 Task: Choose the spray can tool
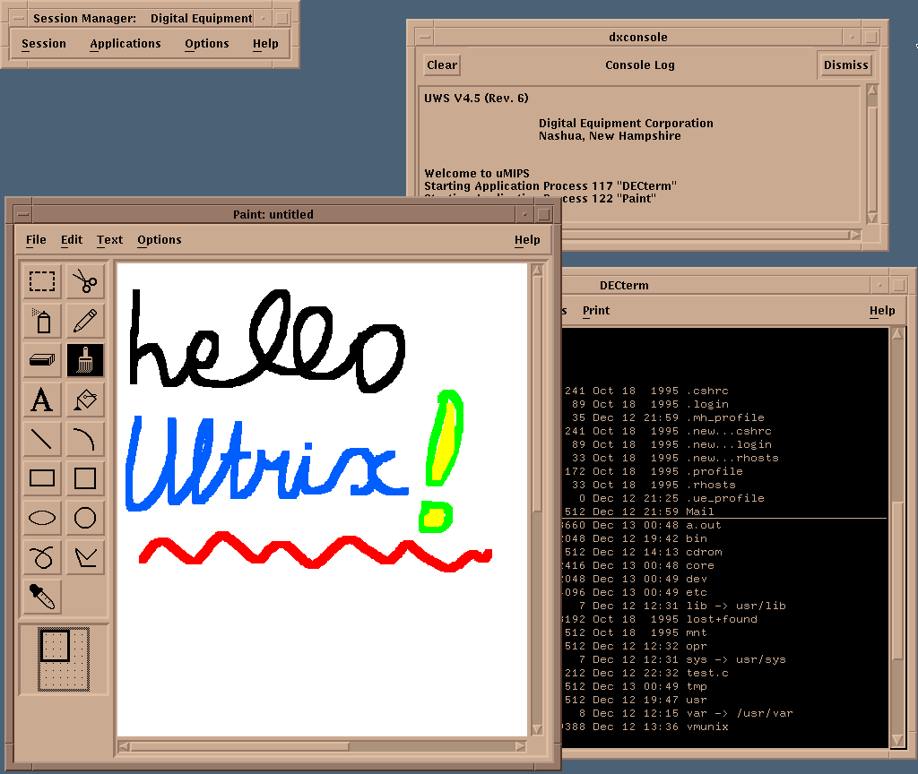click(x=42, y=321)
